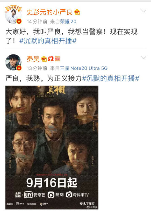Expand options chevron on 秦昊's post
151x213 pixels.
click(143, 58)
